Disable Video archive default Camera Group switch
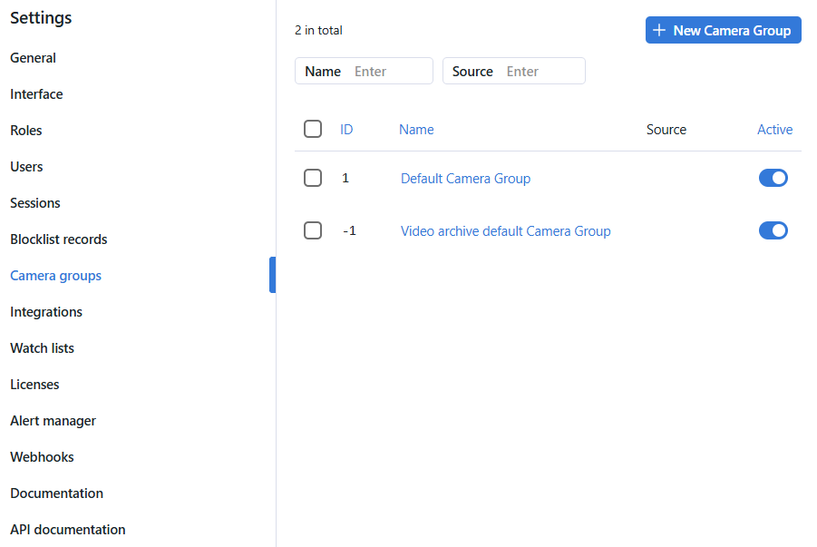Viewport: 817px width, 547px height. [x=773, y=230]
